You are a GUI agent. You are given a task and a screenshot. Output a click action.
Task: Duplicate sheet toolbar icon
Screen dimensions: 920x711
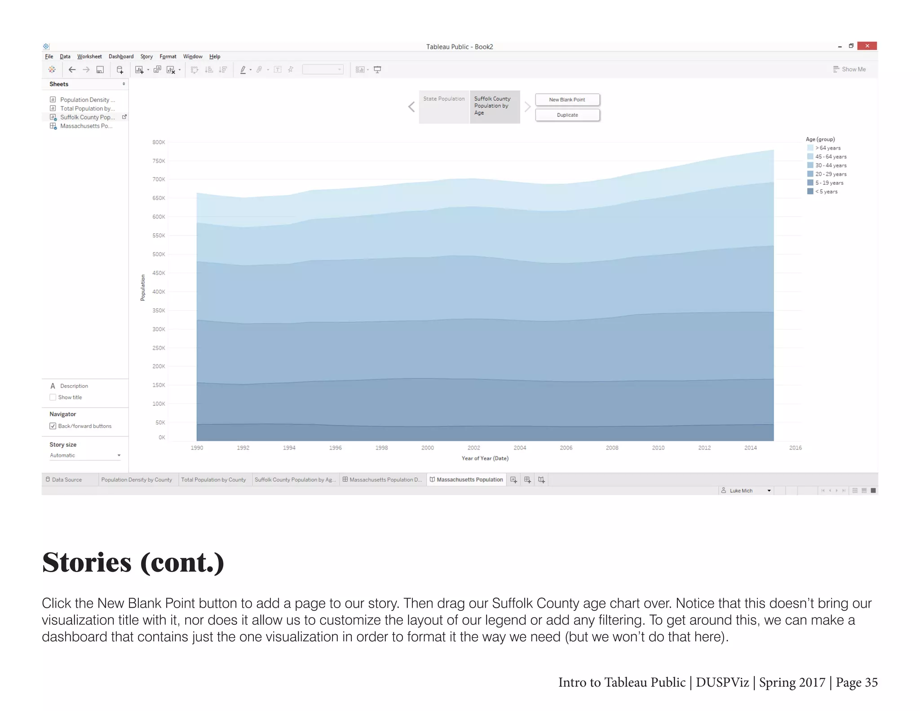(157, 70)
